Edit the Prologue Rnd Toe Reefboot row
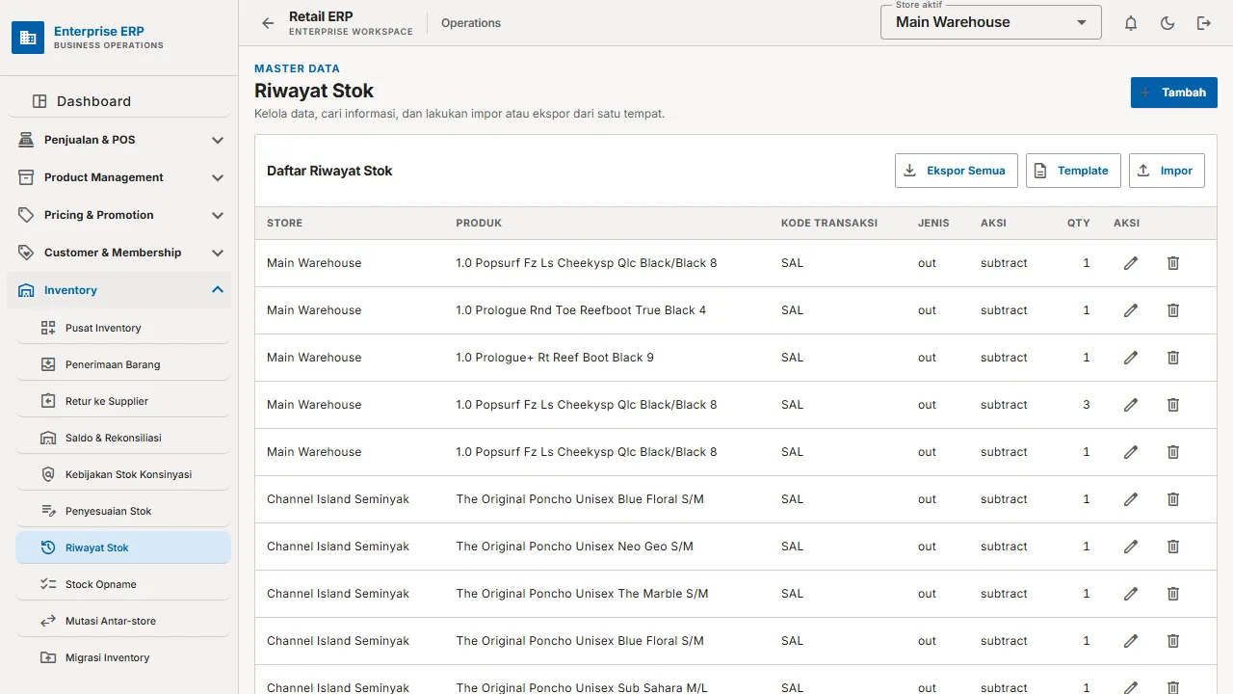This screenshot has height=694, width=1233. pos(1131,310)
